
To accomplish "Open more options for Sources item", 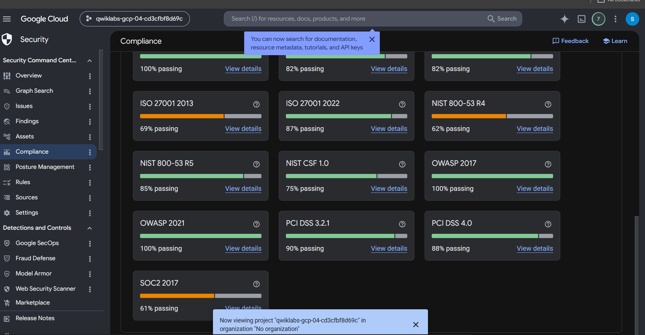I will point(90,198).
